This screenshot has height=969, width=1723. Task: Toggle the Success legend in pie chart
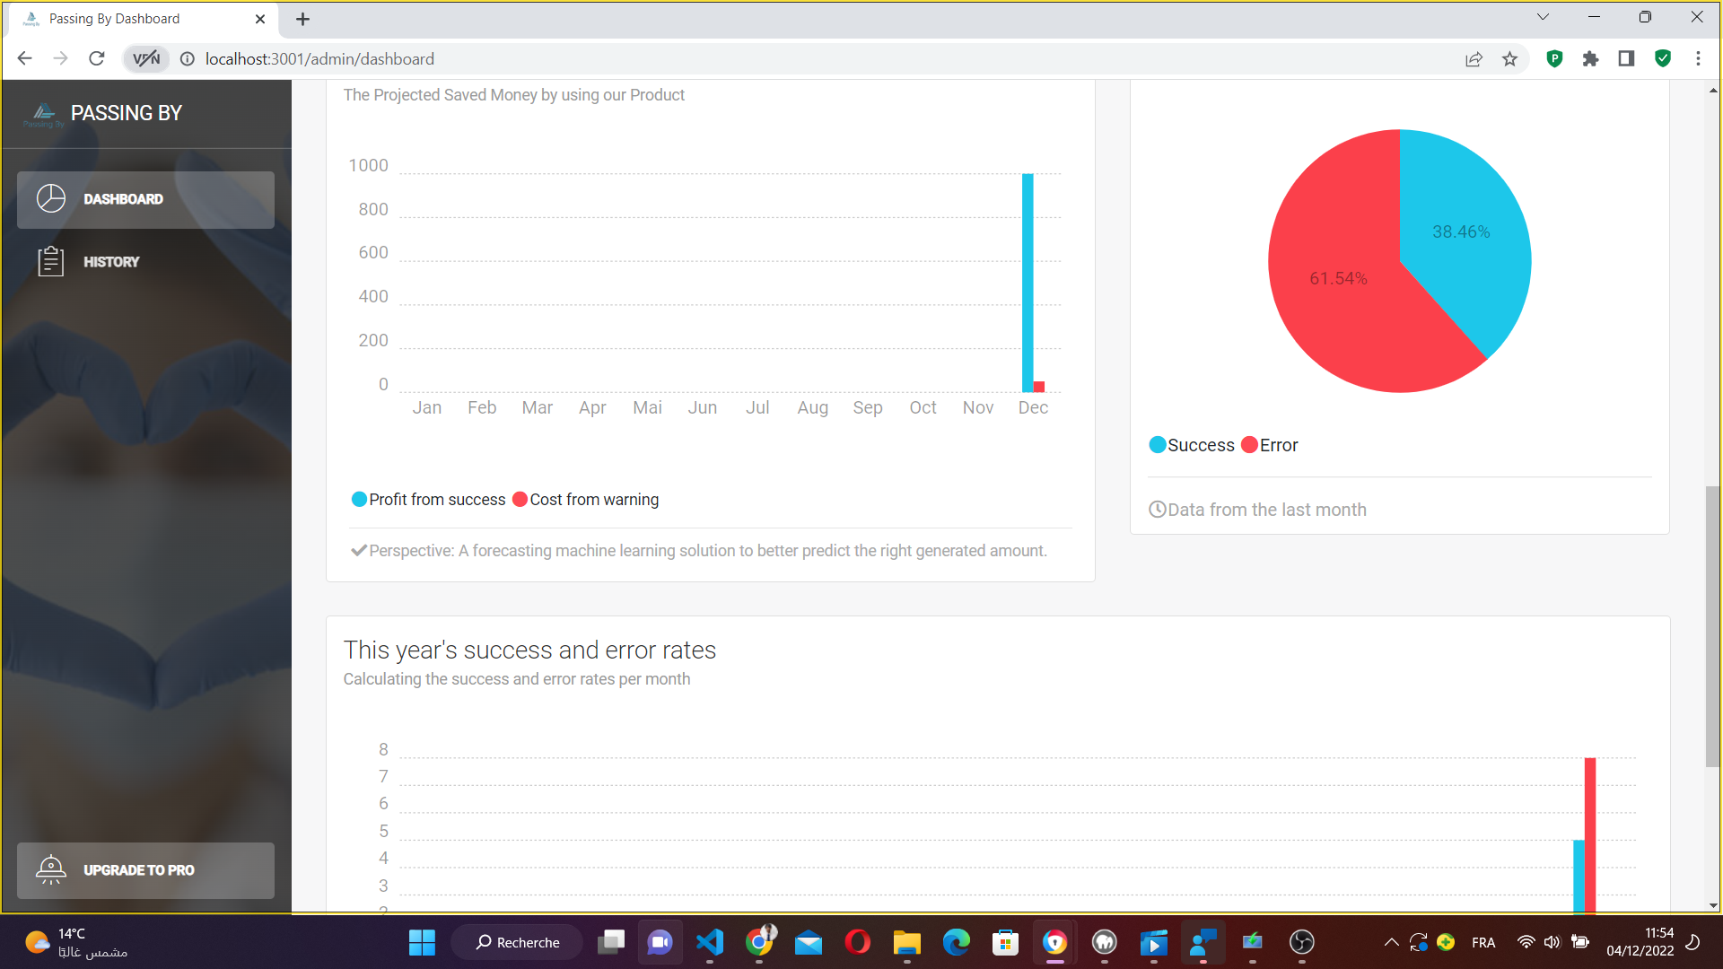click(x=1192, y=445)
